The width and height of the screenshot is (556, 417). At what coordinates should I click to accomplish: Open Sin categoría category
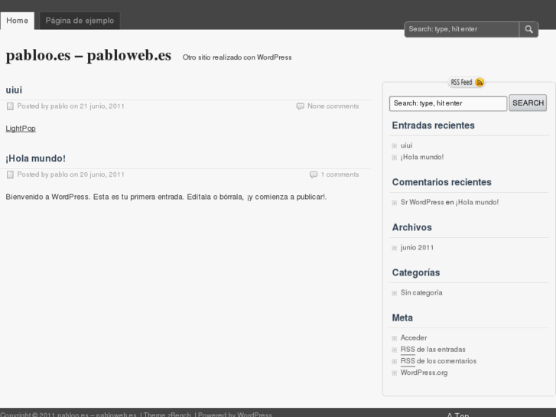[421, 293]
